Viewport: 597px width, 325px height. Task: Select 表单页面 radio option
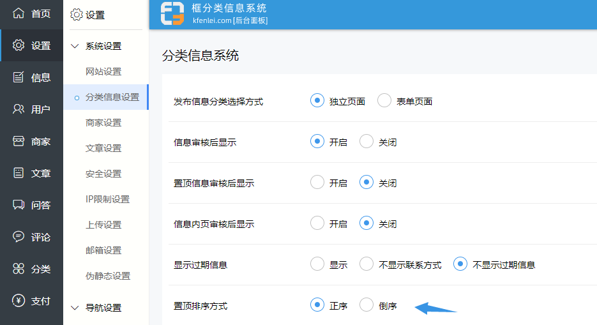tap(384, 101)
